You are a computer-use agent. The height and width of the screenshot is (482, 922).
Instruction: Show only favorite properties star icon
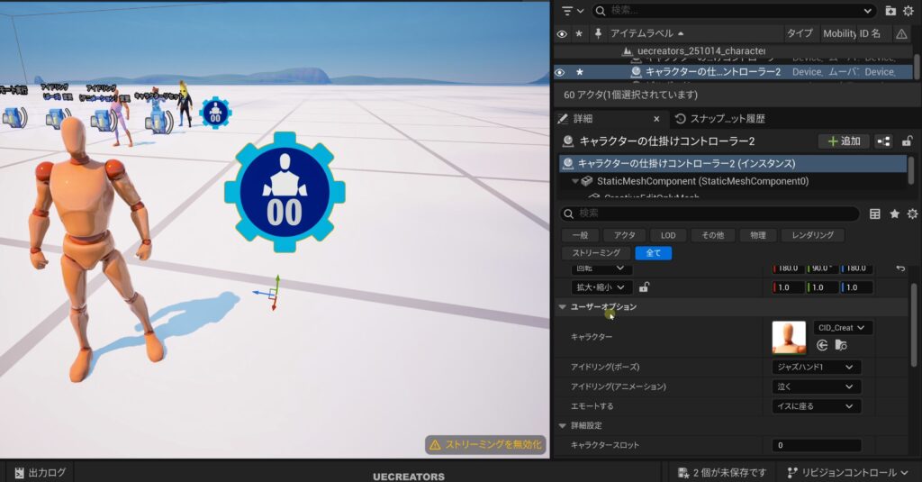click(x=894, y=214)
